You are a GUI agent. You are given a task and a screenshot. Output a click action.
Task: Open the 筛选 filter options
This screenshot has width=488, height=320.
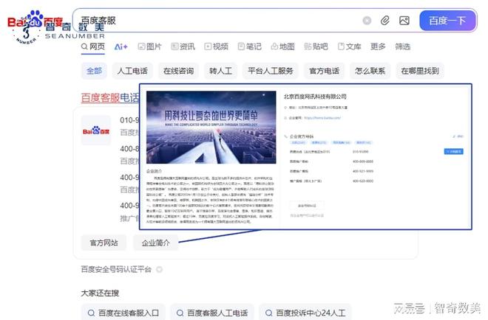click(402, 46)
